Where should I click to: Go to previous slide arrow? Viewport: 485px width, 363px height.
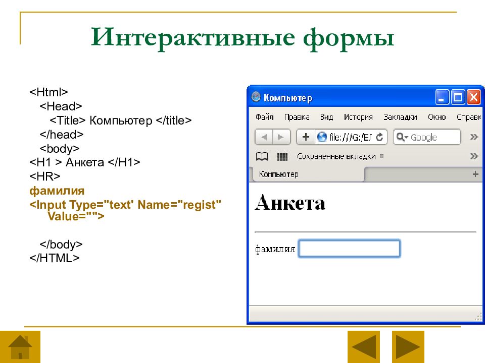click(x=363, y=347)
